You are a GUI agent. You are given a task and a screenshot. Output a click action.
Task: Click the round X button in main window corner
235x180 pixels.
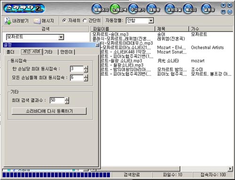point(230,5)
